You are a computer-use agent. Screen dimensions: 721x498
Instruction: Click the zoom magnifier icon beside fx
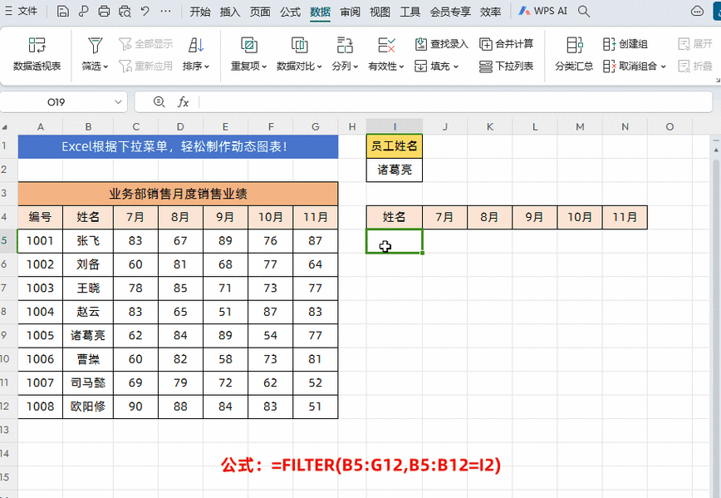pyautogui.click(x=159, y=101)
